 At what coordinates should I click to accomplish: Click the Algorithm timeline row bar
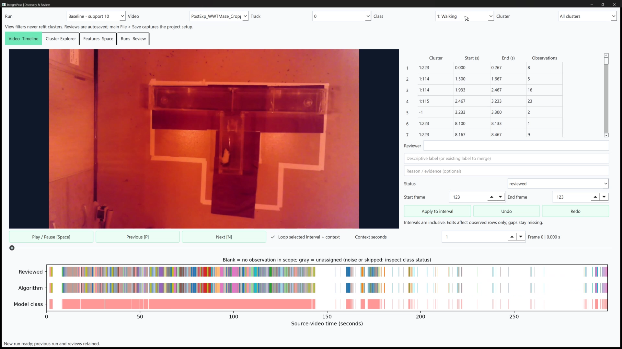pos(327,288)
